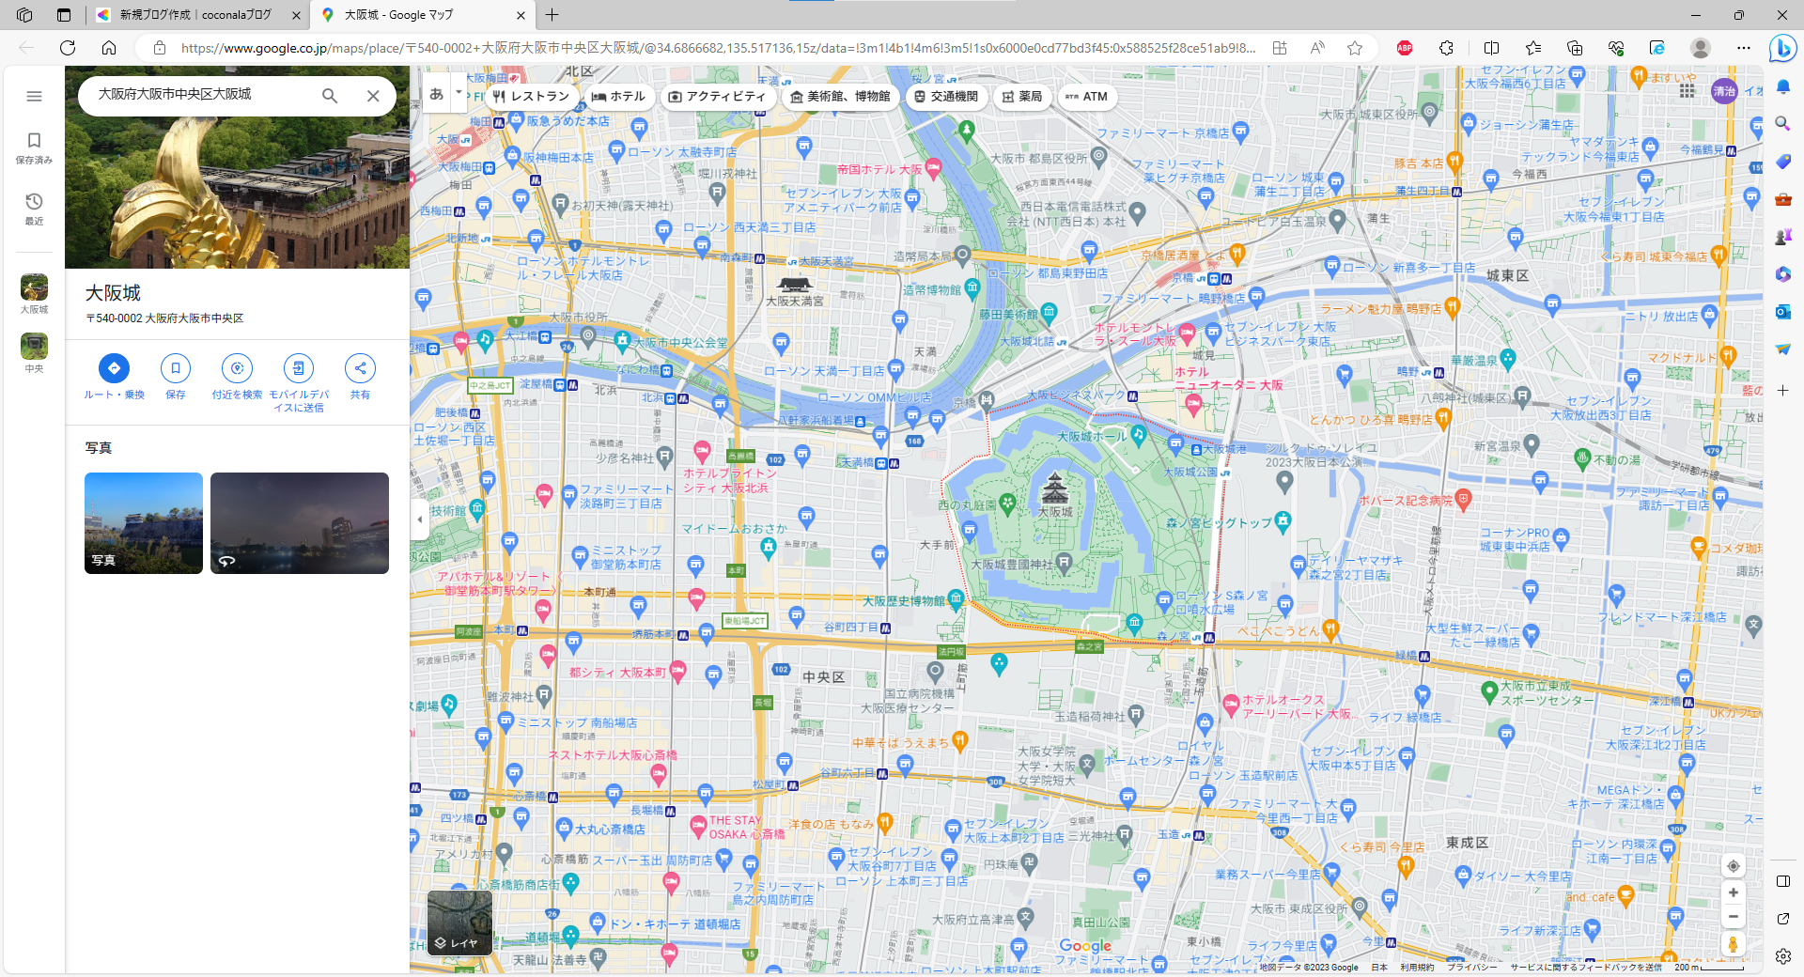This screenshot has width=1804, height=977.
Task: Send to mobile device icon
Action: pos(299,368)
